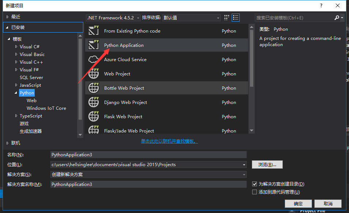Click the link to find templates online
The height and width of the screenshot is (213, 349).
169,141
